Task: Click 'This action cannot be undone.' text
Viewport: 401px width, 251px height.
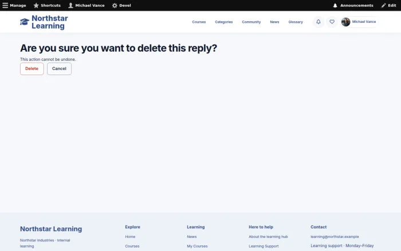Action: tap(48, 60)
